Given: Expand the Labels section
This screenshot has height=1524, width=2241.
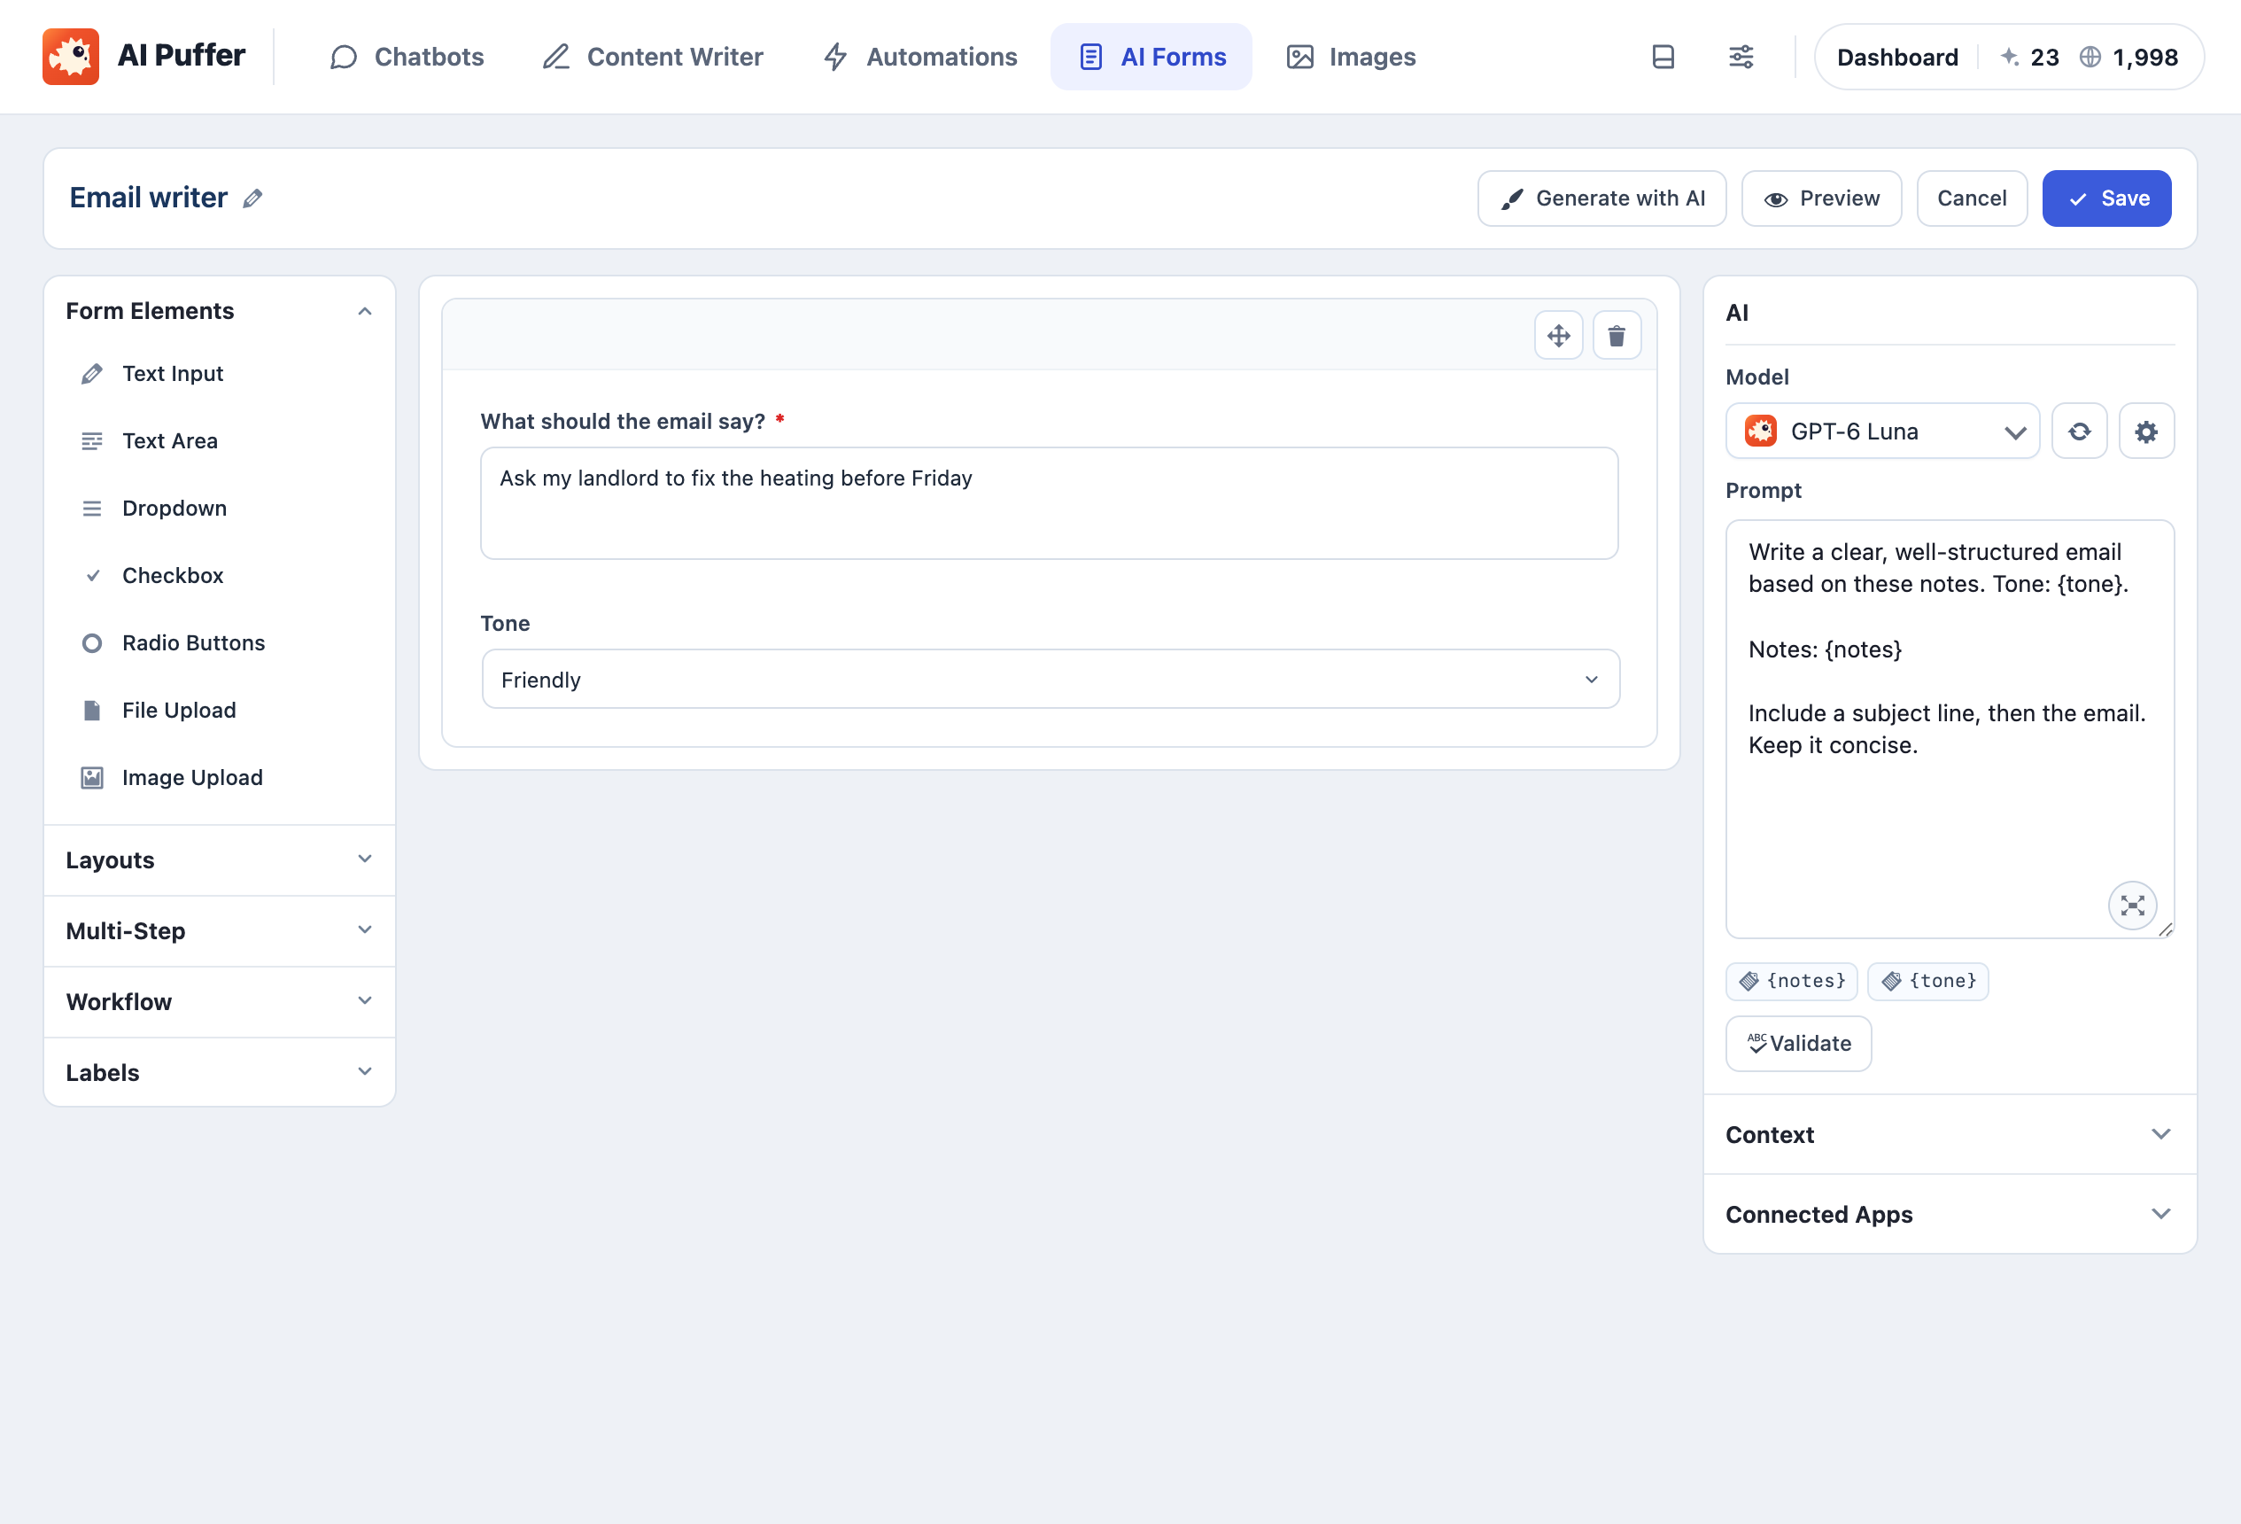Looking at the screenshot, I should pos(220,1073).
